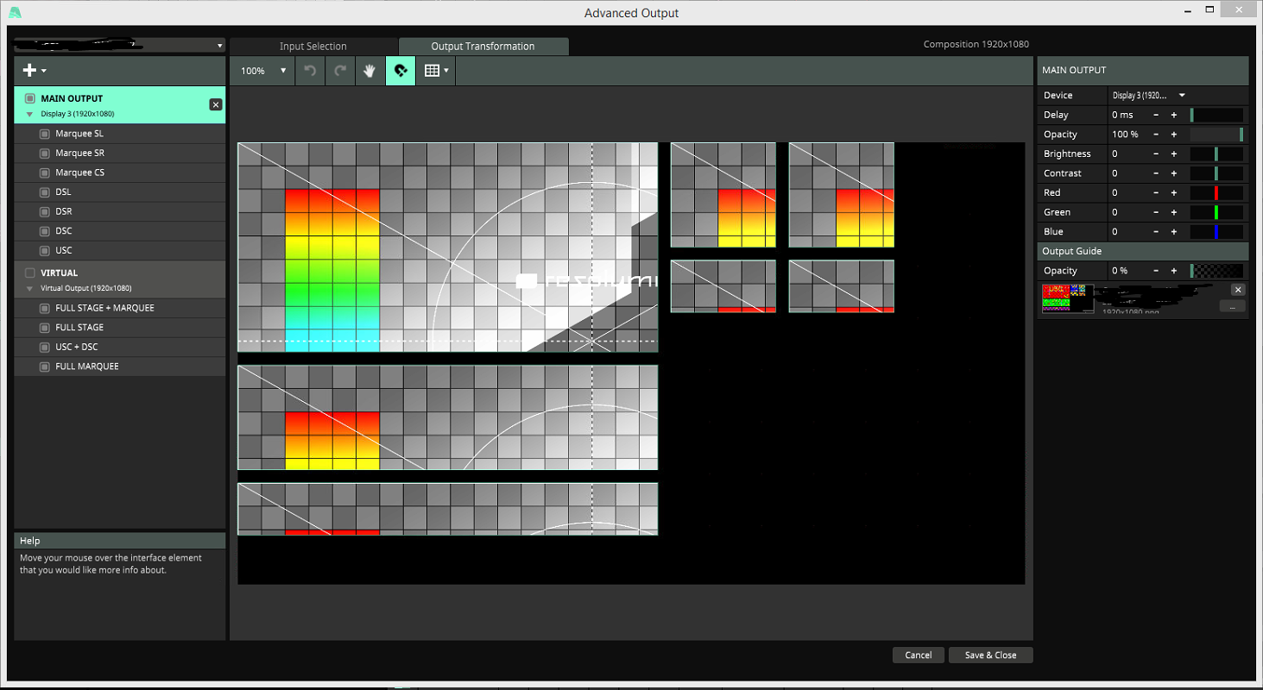Image resolution: width=1263 pixels, height=690 pixels.
Task: Open the Device display dropdown
Action: (x=1148, y=96)
